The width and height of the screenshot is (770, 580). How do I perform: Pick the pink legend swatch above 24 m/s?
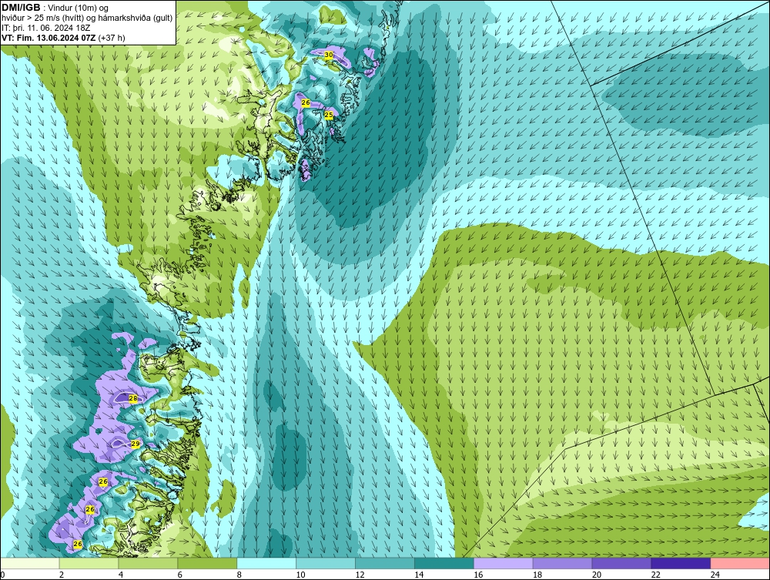[x=739, y=563]
